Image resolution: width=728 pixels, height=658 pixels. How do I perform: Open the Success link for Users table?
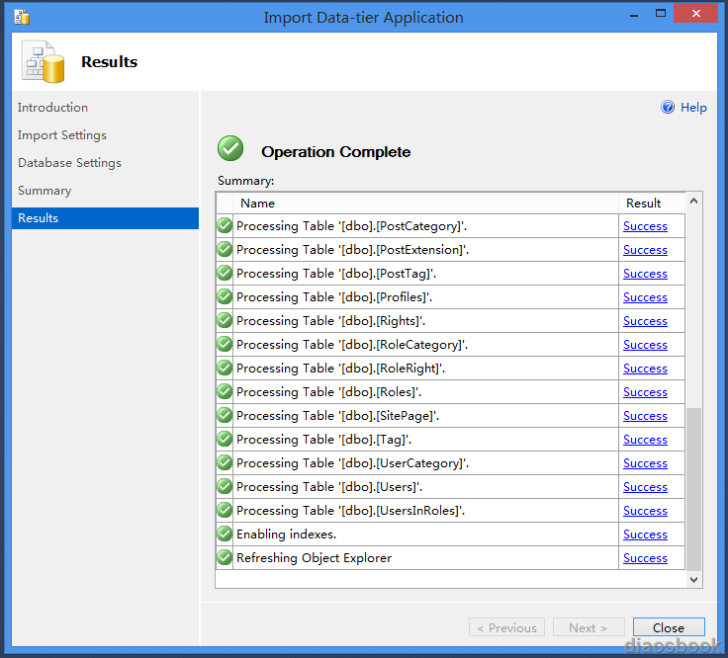click(x=645, y=487)
